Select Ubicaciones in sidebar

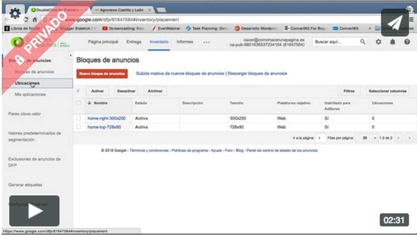38,83
